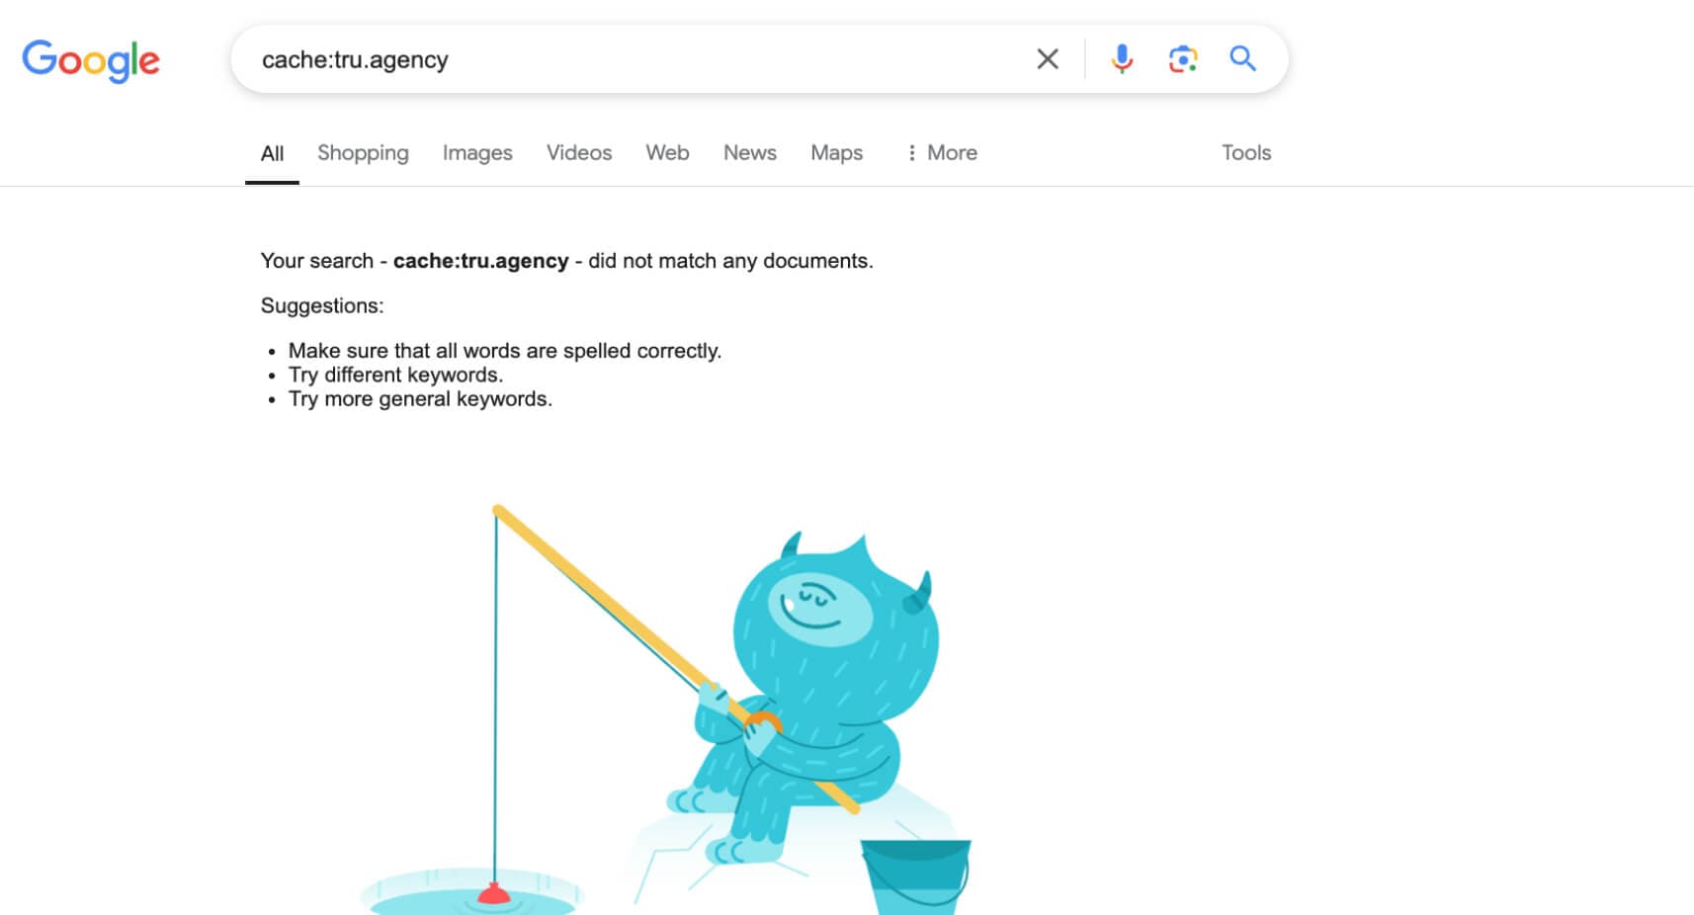Open Google Lens image search icon
1694x915 pixels.
(1183, 59)
